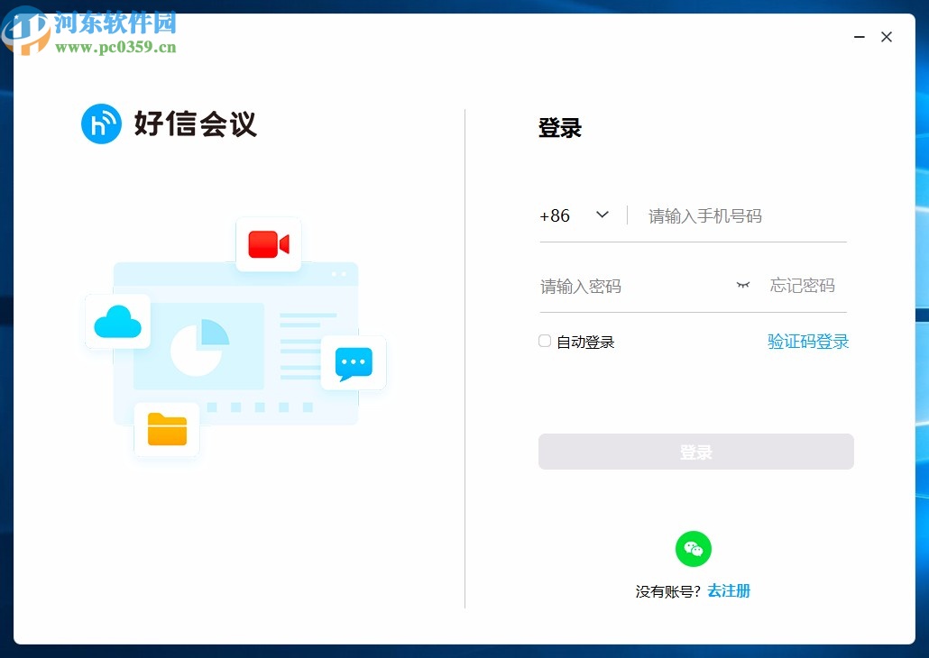Click the 好信会议 app logo icon

click(x=101, y=124)
